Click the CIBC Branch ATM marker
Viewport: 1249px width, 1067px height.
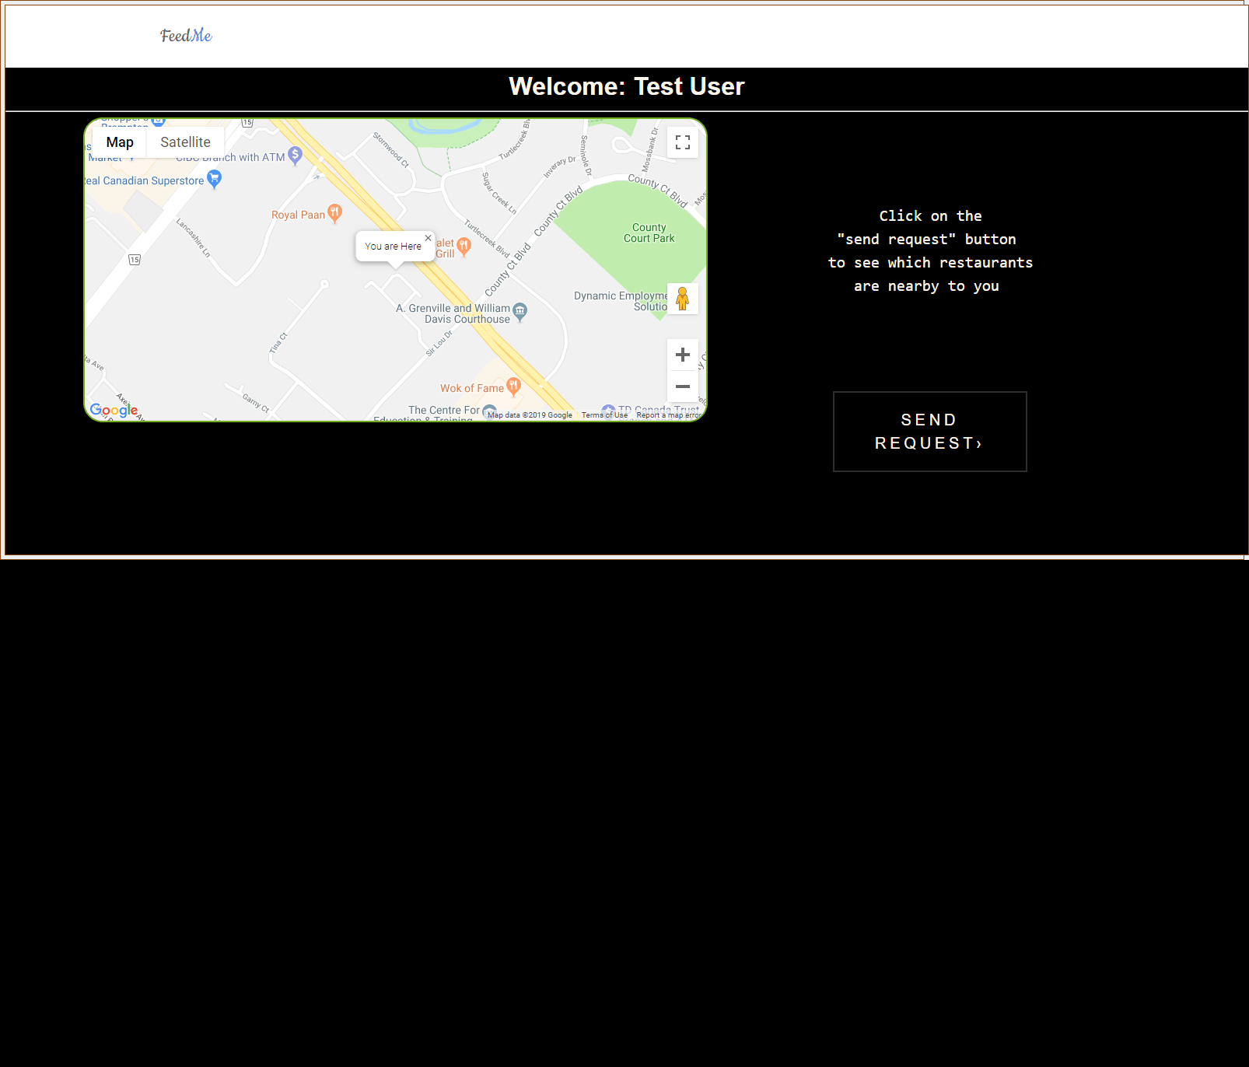(x=295, y=155)
